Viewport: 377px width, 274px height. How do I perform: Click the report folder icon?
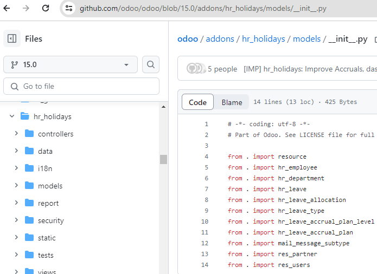click(29, 203)
